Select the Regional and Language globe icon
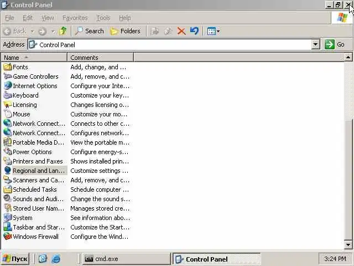Image resolution: width=354 pixels, height=266 pixels. pyautogui.click(x=8, y=171)
